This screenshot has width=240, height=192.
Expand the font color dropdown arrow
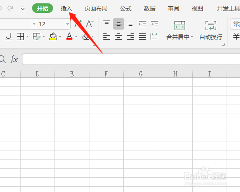tap(76, 37)
